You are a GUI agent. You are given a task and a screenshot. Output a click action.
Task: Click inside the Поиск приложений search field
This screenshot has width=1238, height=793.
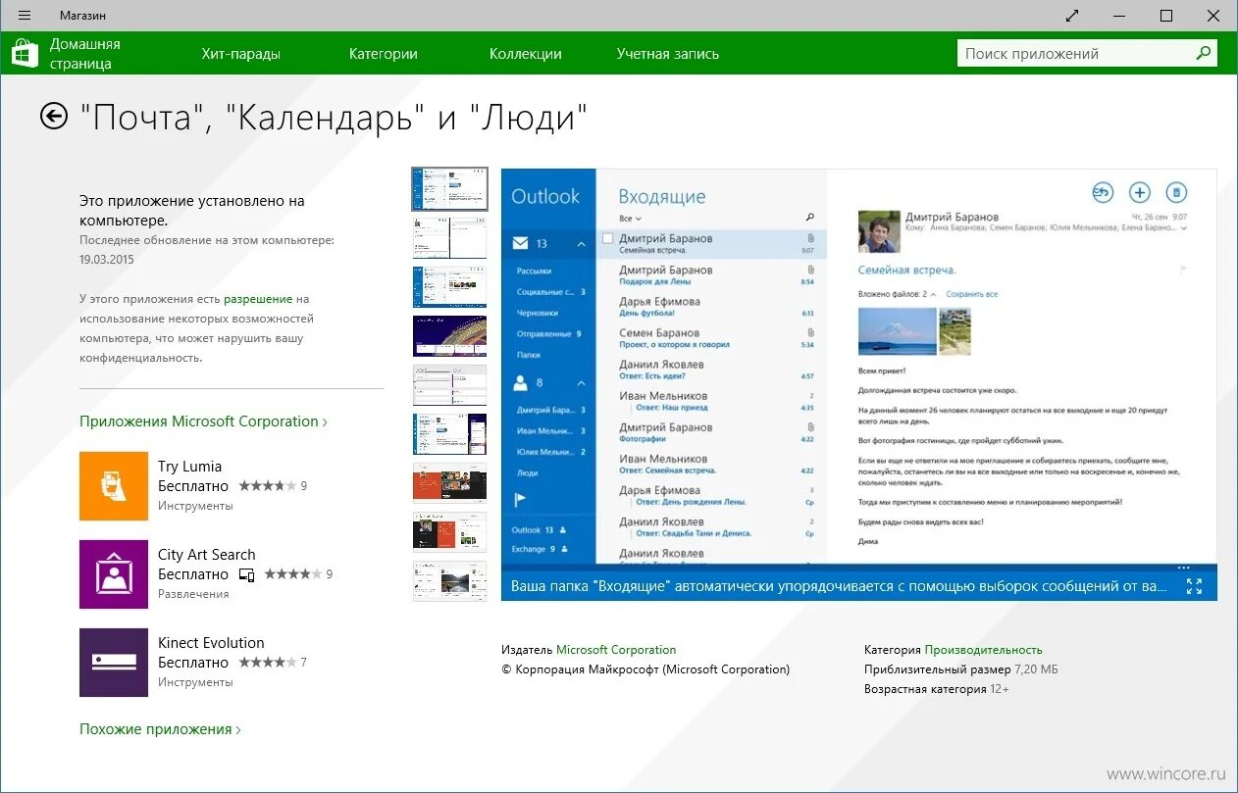click(x=1069, y=53)
